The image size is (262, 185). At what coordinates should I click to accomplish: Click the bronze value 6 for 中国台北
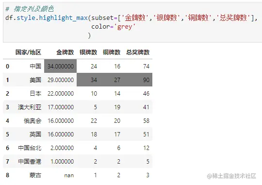(x=119, y=148)
